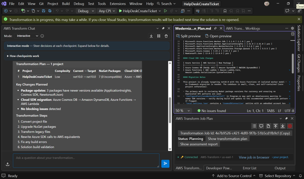This screenshot has width=304, height=179.
Task: Open the File menu
Action: coord(12,4)
